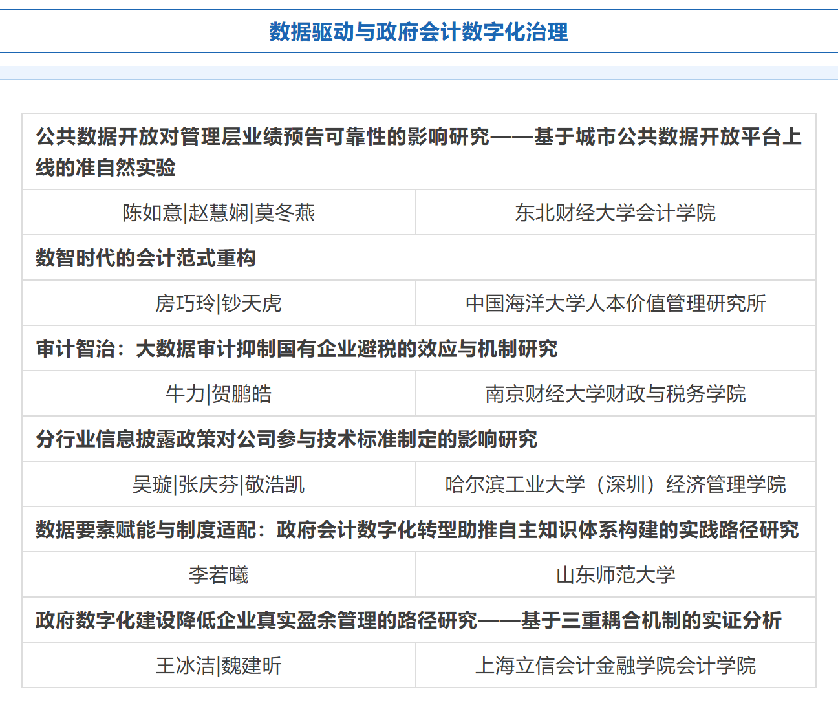Open the paper title beginning with 政府数字化建设降低企业
This screenshot has height=705, width=838.
[408, 620]
